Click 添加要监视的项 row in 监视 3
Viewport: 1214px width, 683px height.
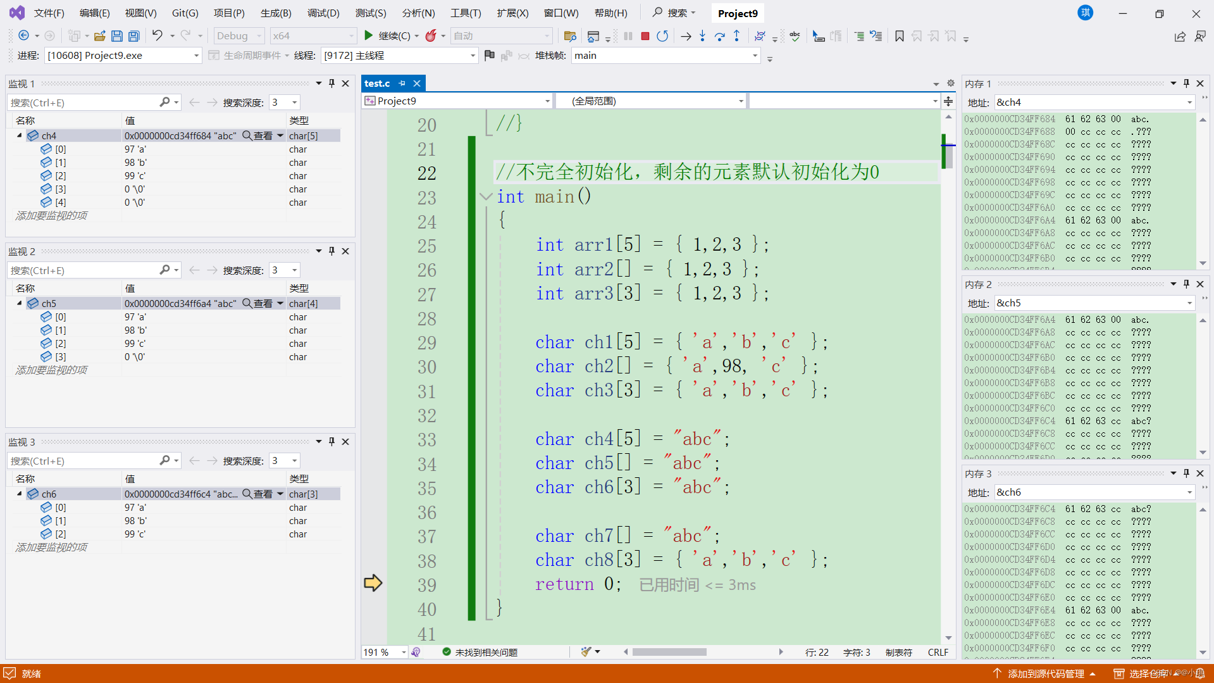pos(51,548)
